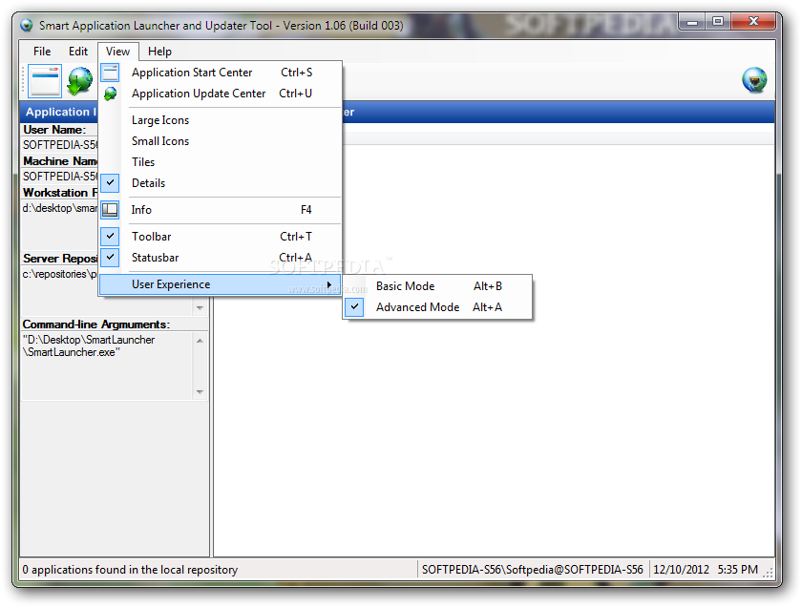Open the Help menu
Viewport: 802px width, 607px height.
pos(159,52)
